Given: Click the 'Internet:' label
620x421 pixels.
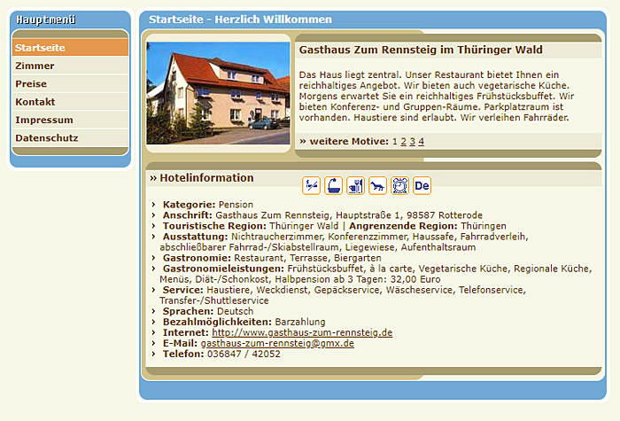Looking at the screenshot, I should (x=185, y=332).
